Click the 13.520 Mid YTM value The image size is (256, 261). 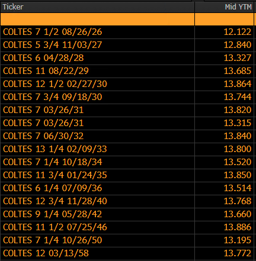(x=238, y=162)
